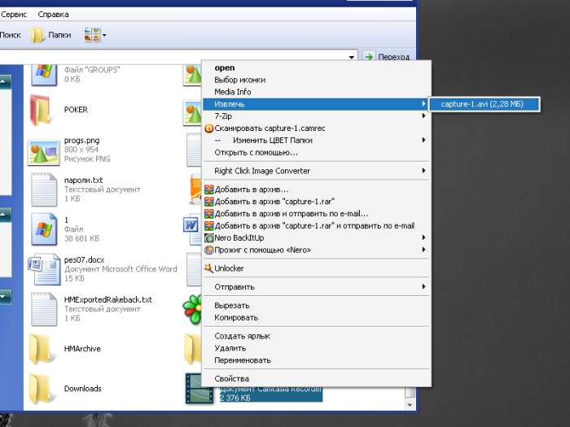The height and width of the screenshot is (427, 570).
Task: Choose Выбор иконки in context menu
Action: click(316, 80)
